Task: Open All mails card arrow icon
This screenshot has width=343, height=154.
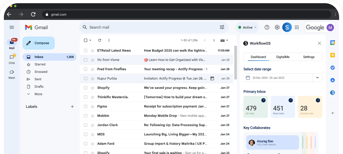Action: point(263,100)
